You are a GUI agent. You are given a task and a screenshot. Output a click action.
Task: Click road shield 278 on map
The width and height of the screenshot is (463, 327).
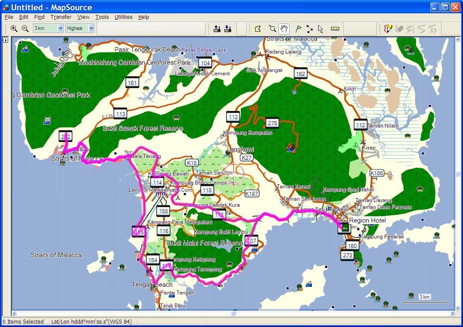click(x=272, y=123)
